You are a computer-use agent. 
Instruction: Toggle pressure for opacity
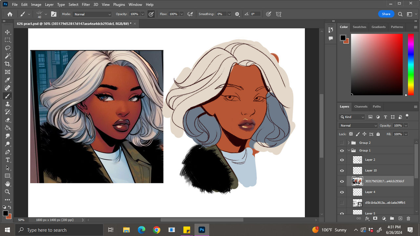[x=151, y=14]
